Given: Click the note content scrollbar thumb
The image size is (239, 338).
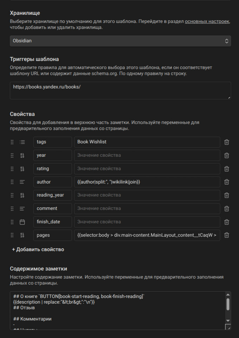Looking at the screenshot, I should tap(228, 304).
